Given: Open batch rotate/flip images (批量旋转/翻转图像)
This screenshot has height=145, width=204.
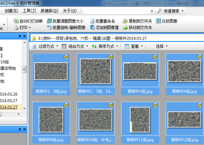Looking at the screenshot, I should 66,27.
